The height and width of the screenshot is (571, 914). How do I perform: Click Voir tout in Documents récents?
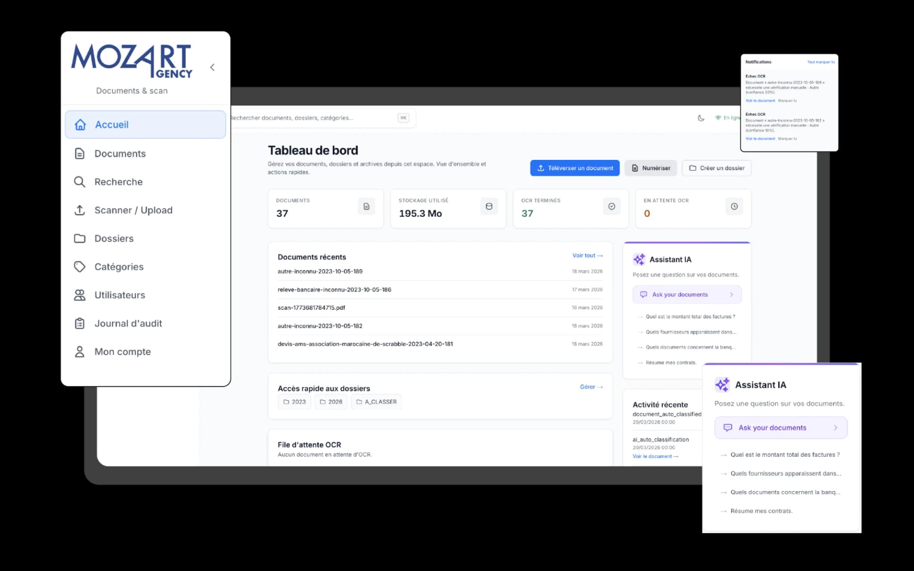[x=587, y=256]
